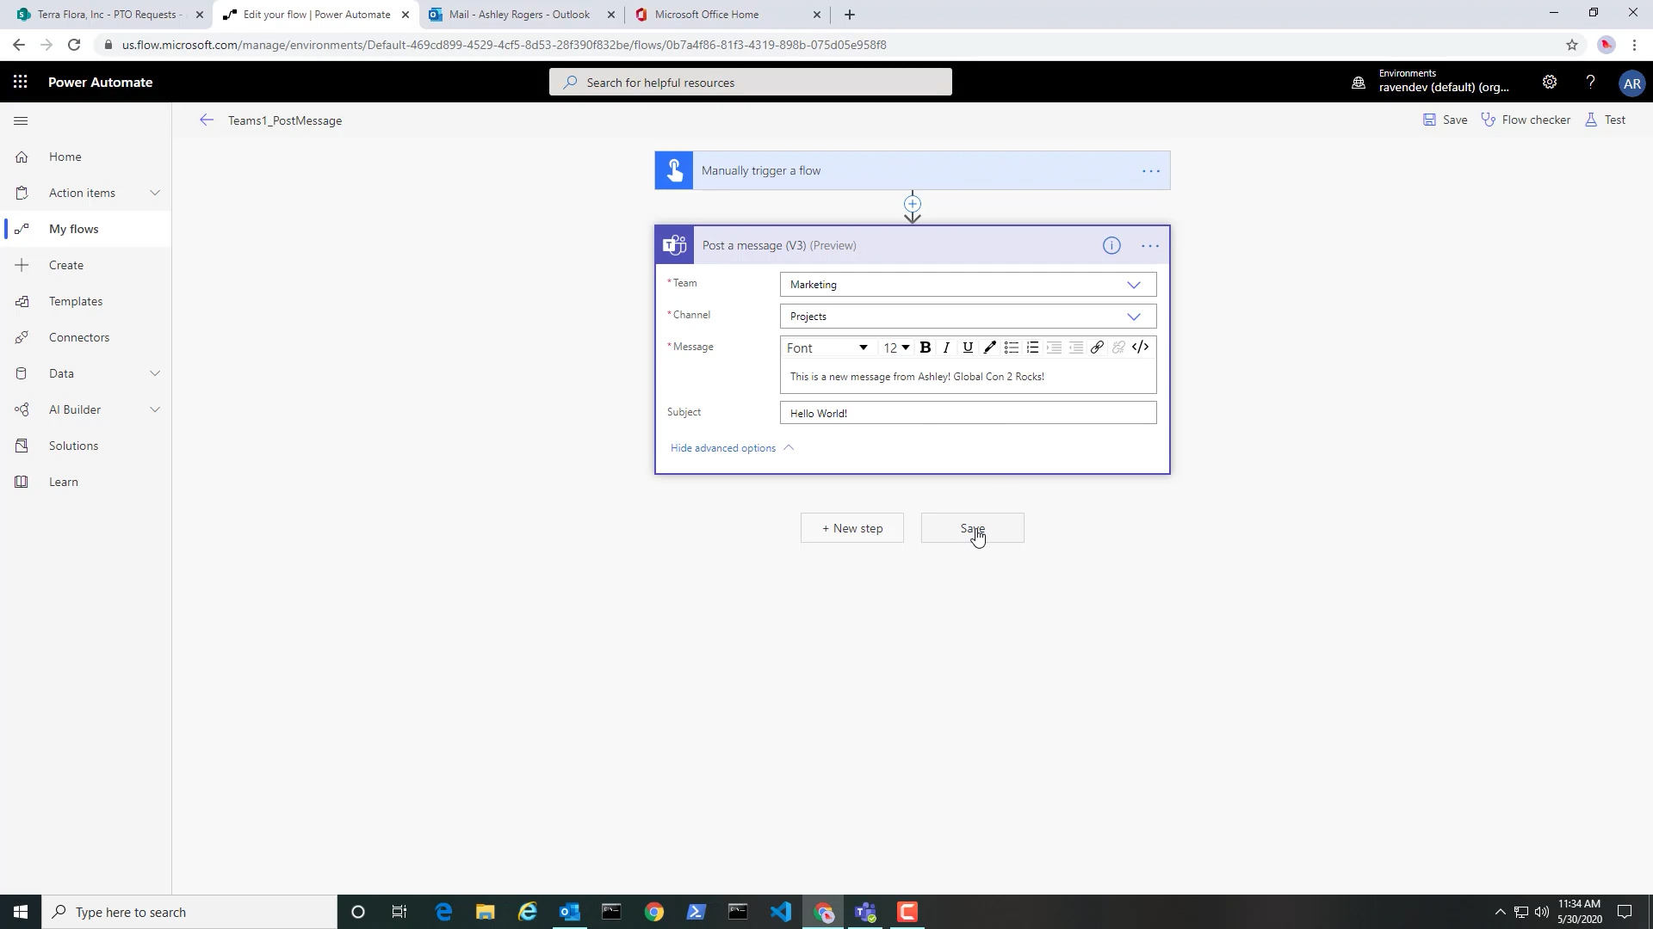Screen dimensions: 1653x929
Task: Bookmark this page with the star icon
Action: [1572, 45]
